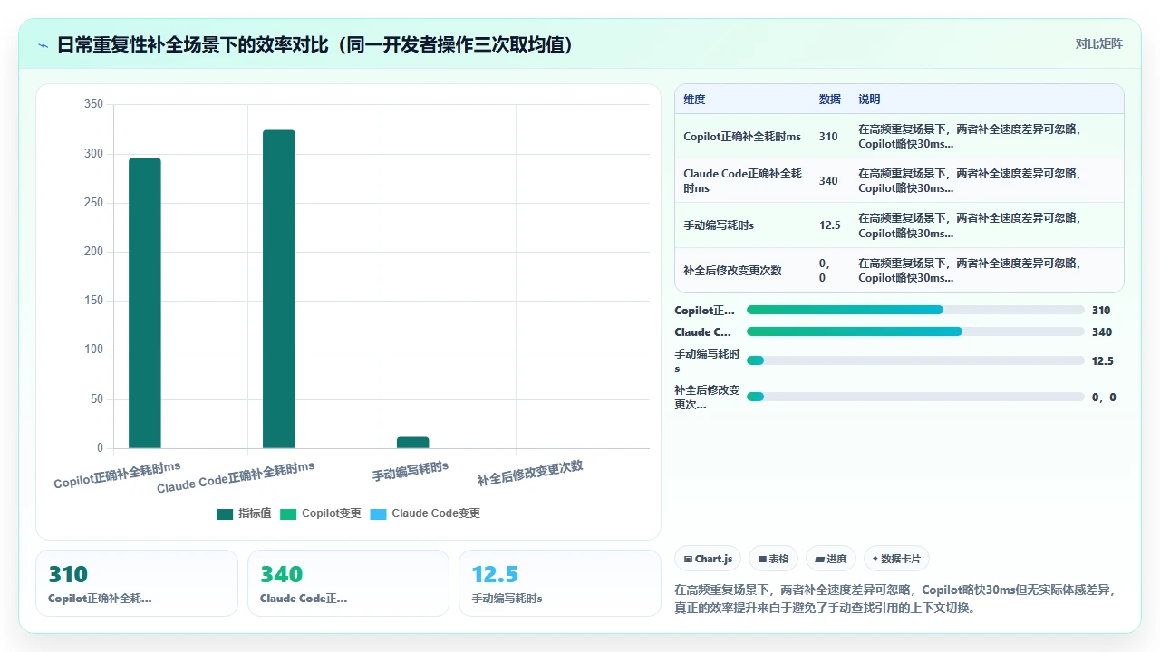The height and width of the screenshot is (652, 1160).
Task: Select the 补全后修改变更次数 table row label
Action: coord(732,271)
